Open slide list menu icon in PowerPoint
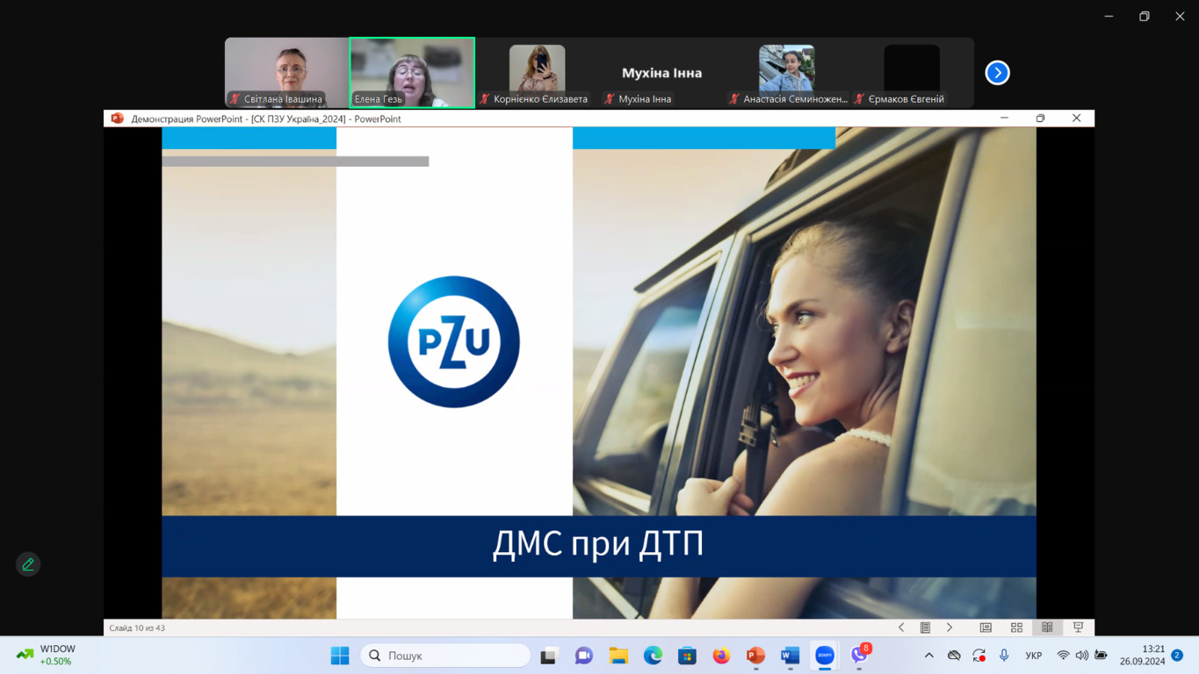Image resolution: width=1199 pixels, height=674 pixels. point(925,627)
